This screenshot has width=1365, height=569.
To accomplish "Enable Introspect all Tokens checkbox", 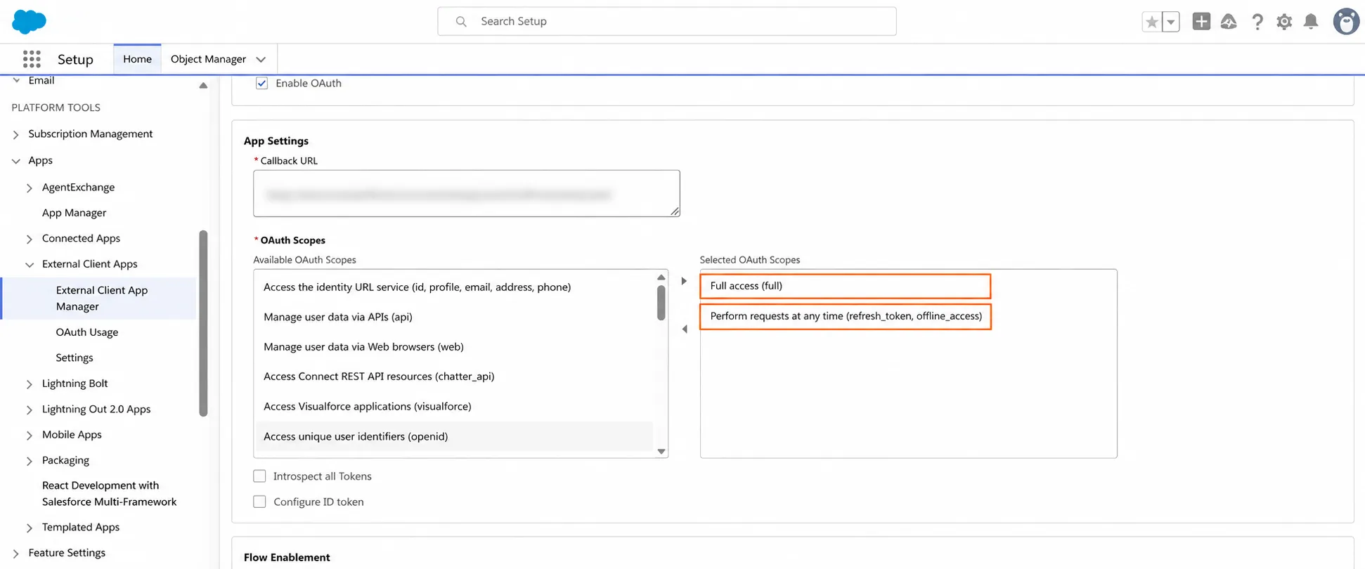I will [259, 476].
